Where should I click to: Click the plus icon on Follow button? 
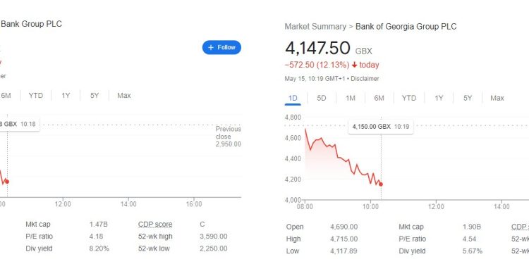click(x=211, y=47)
